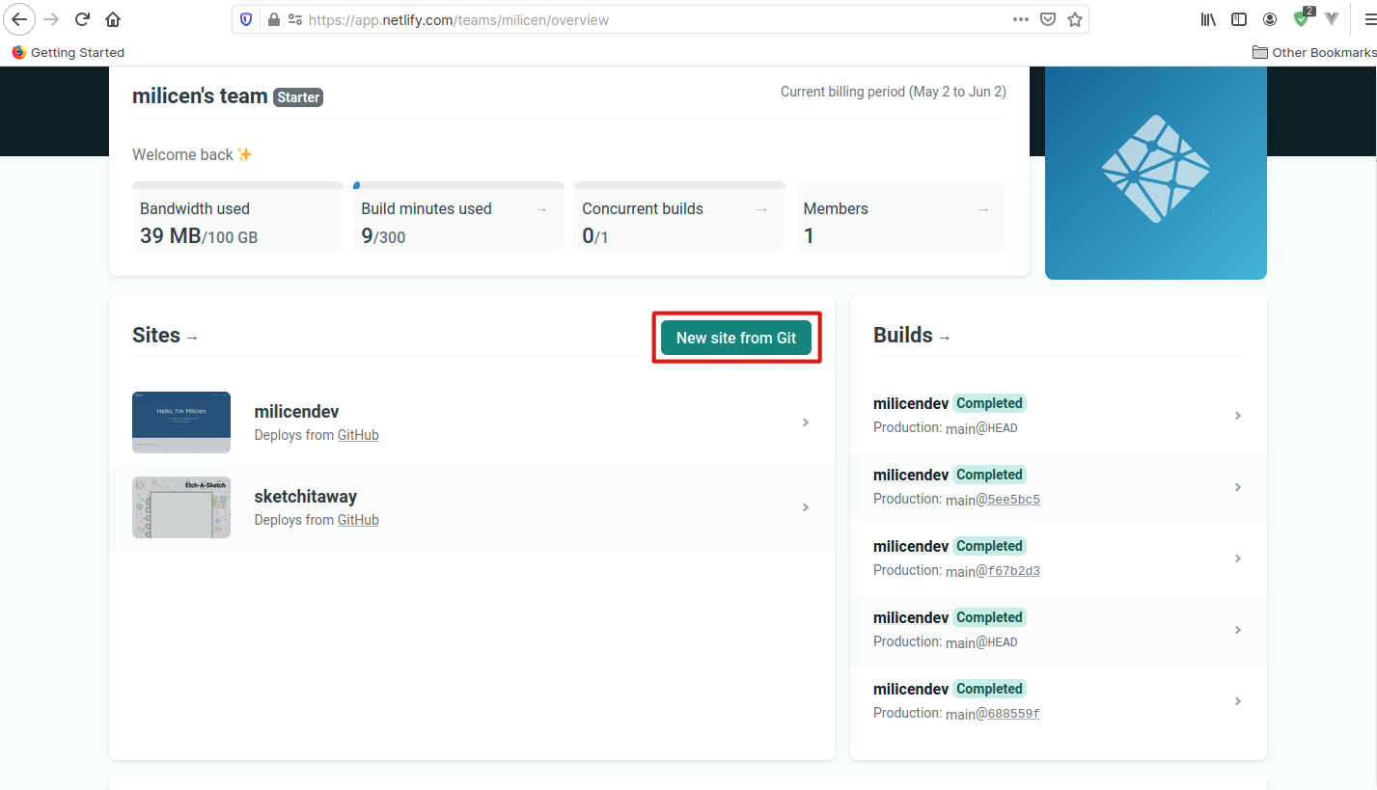This screenshot has width=1377, height=790.
Task: Open the GitHub link under sketchitaway
Action: [x=358, y=520]
